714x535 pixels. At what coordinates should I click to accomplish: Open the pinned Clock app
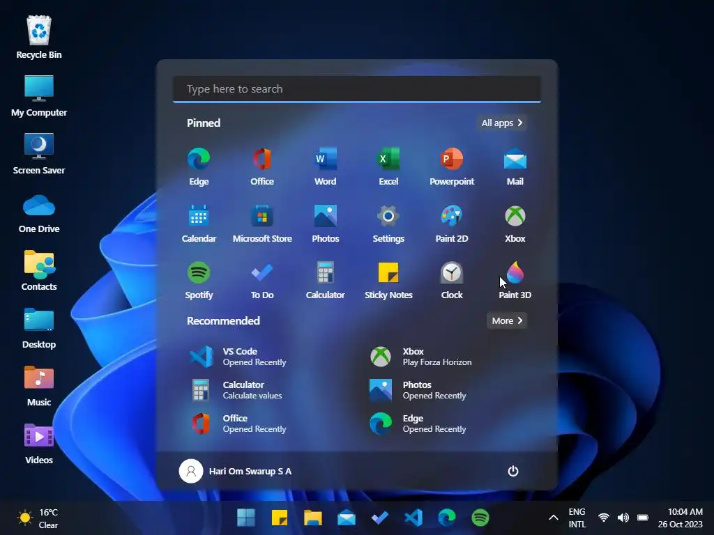click(x=452, y=280)
